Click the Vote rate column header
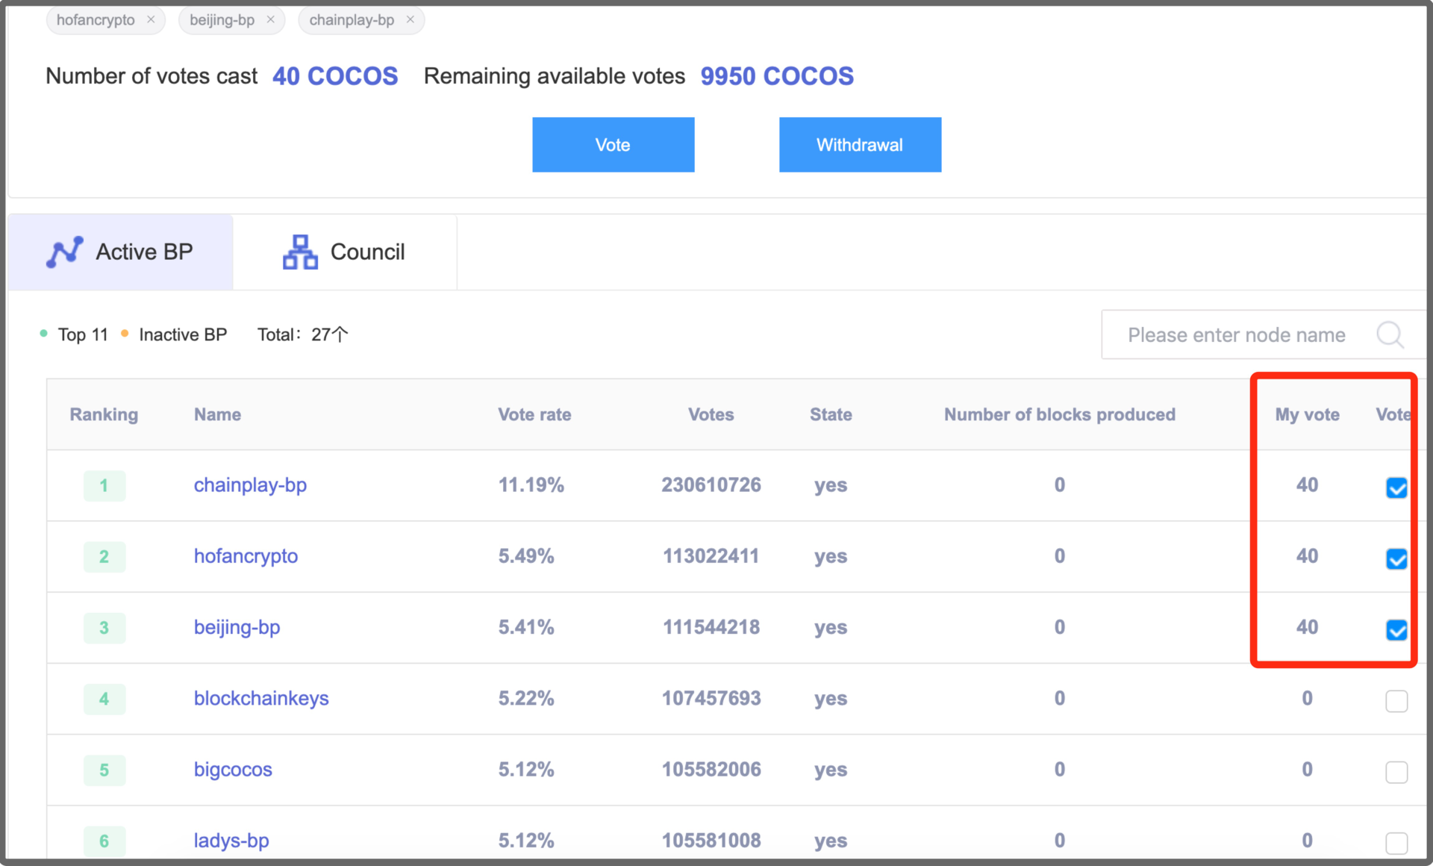Viewport: 1433px width, 866px height. pos(534,414)
